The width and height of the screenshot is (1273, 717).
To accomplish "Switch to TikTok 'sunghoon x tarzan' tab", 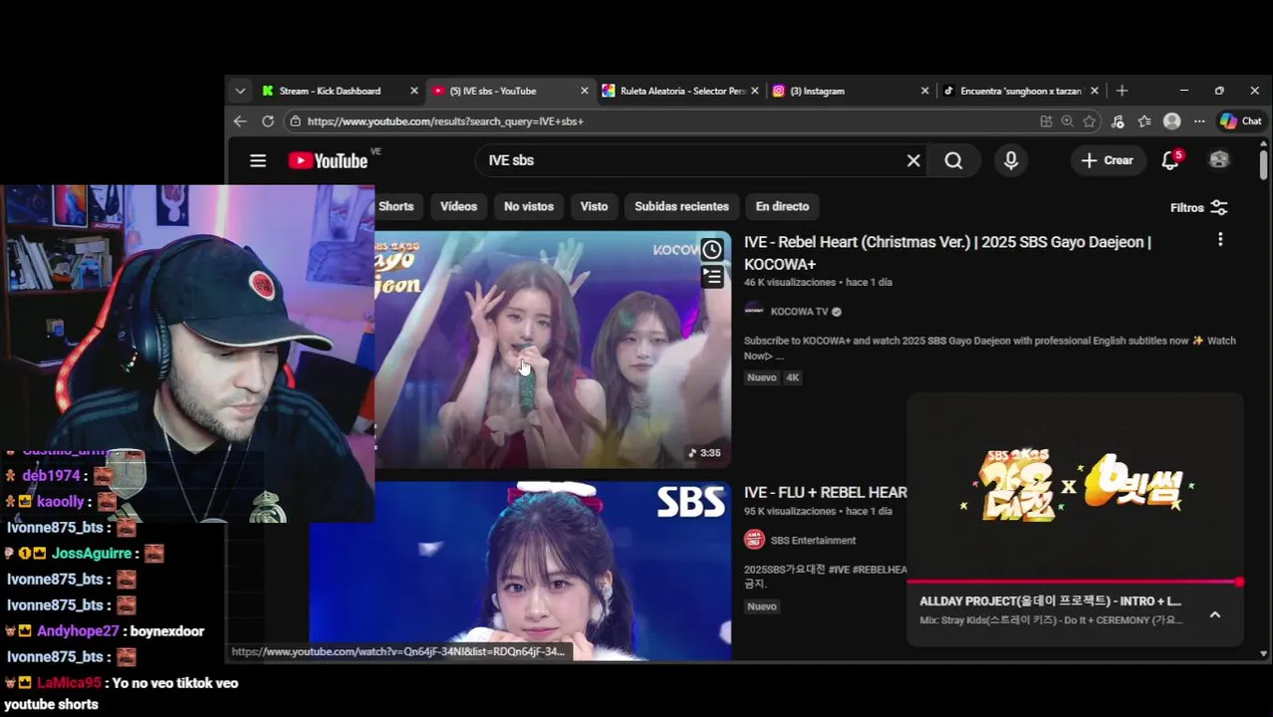I will tap(1020, 91).
